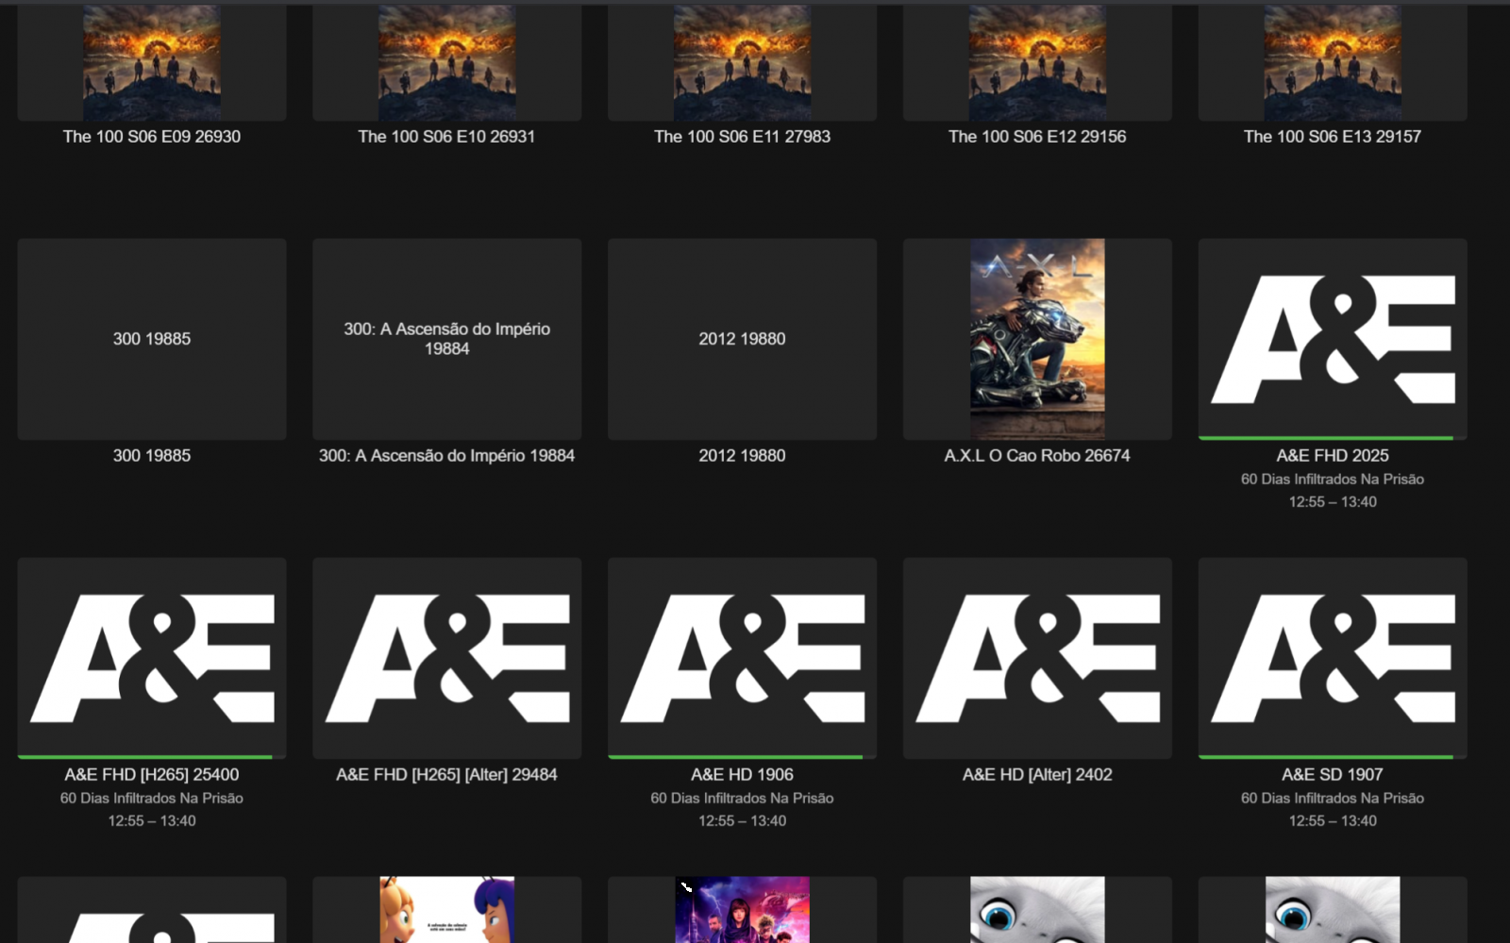Click the label 'A&E HD 1906'
Screen dimensions: 1510x943
pyautogui.click(x=743, y=775)
